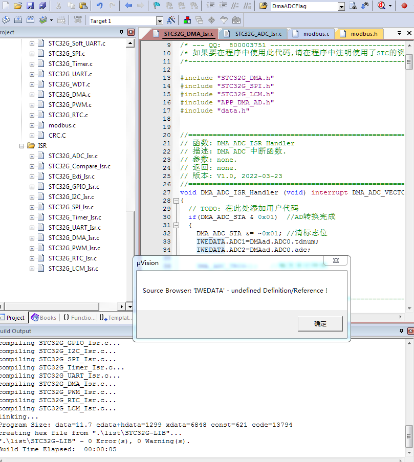Click the editor vertical scrollbar thumb
The image size is (414, 462).
[x=409, y=63]
